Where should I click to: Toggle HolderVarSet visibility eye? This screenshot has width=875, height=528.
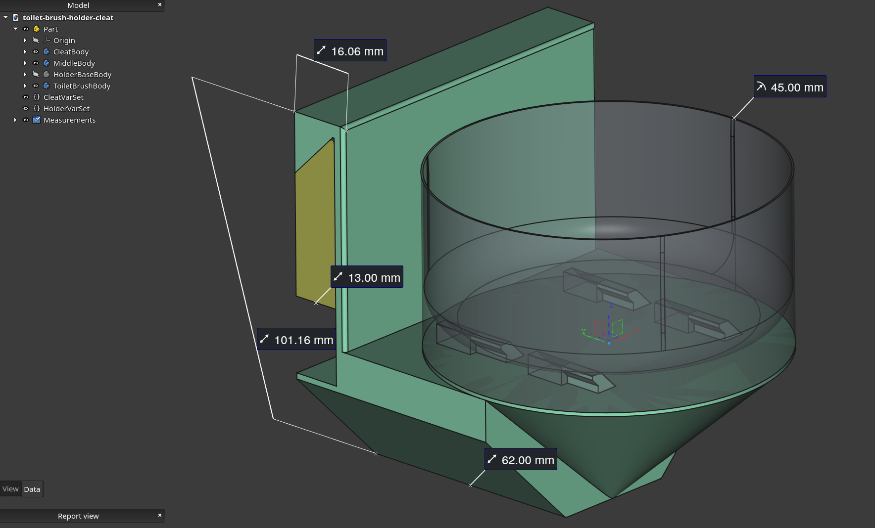[x=26, y=108]
